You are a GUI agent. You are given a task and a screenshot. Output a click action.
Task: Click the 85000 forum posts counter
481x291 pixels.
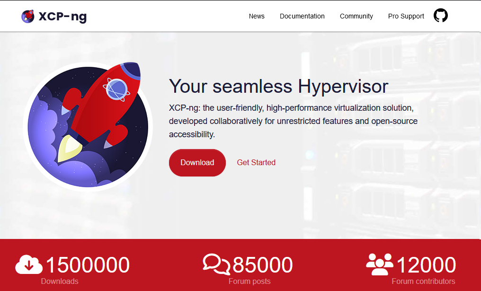tap(262, 265)
